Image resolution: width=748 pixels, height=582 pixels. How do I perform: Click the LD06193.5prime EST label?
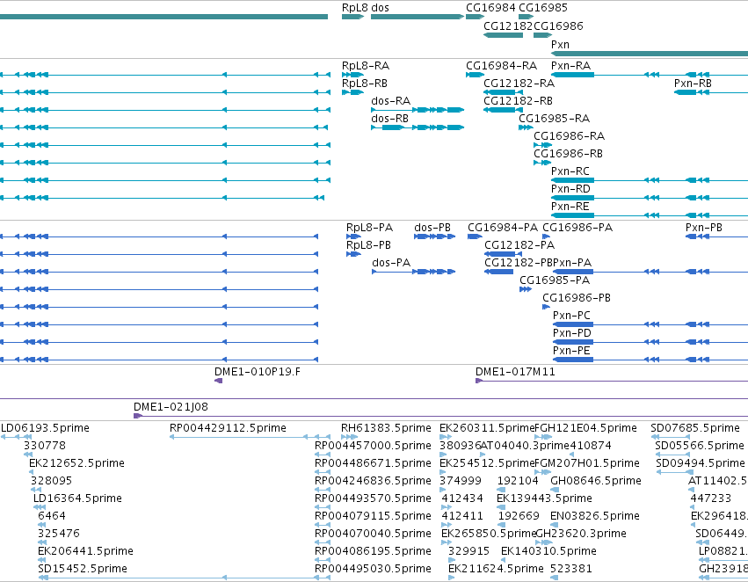(x=46, y=428)
